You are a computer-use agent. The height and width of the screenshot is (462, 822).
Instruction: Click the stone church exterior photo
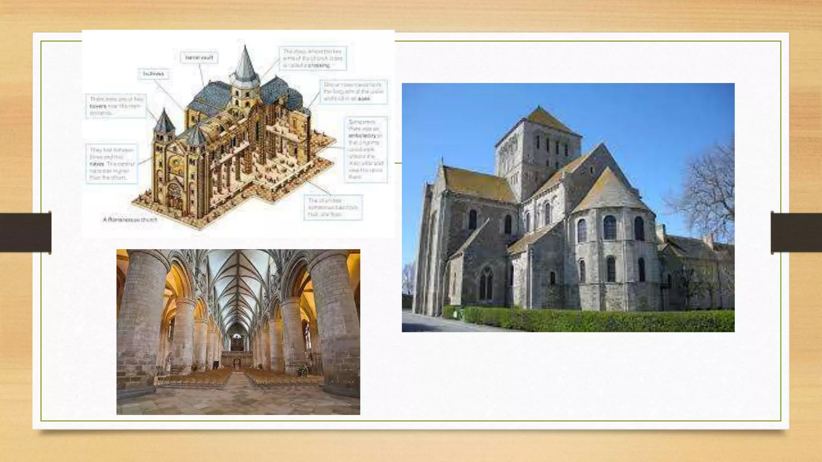(x=568, y=207)
